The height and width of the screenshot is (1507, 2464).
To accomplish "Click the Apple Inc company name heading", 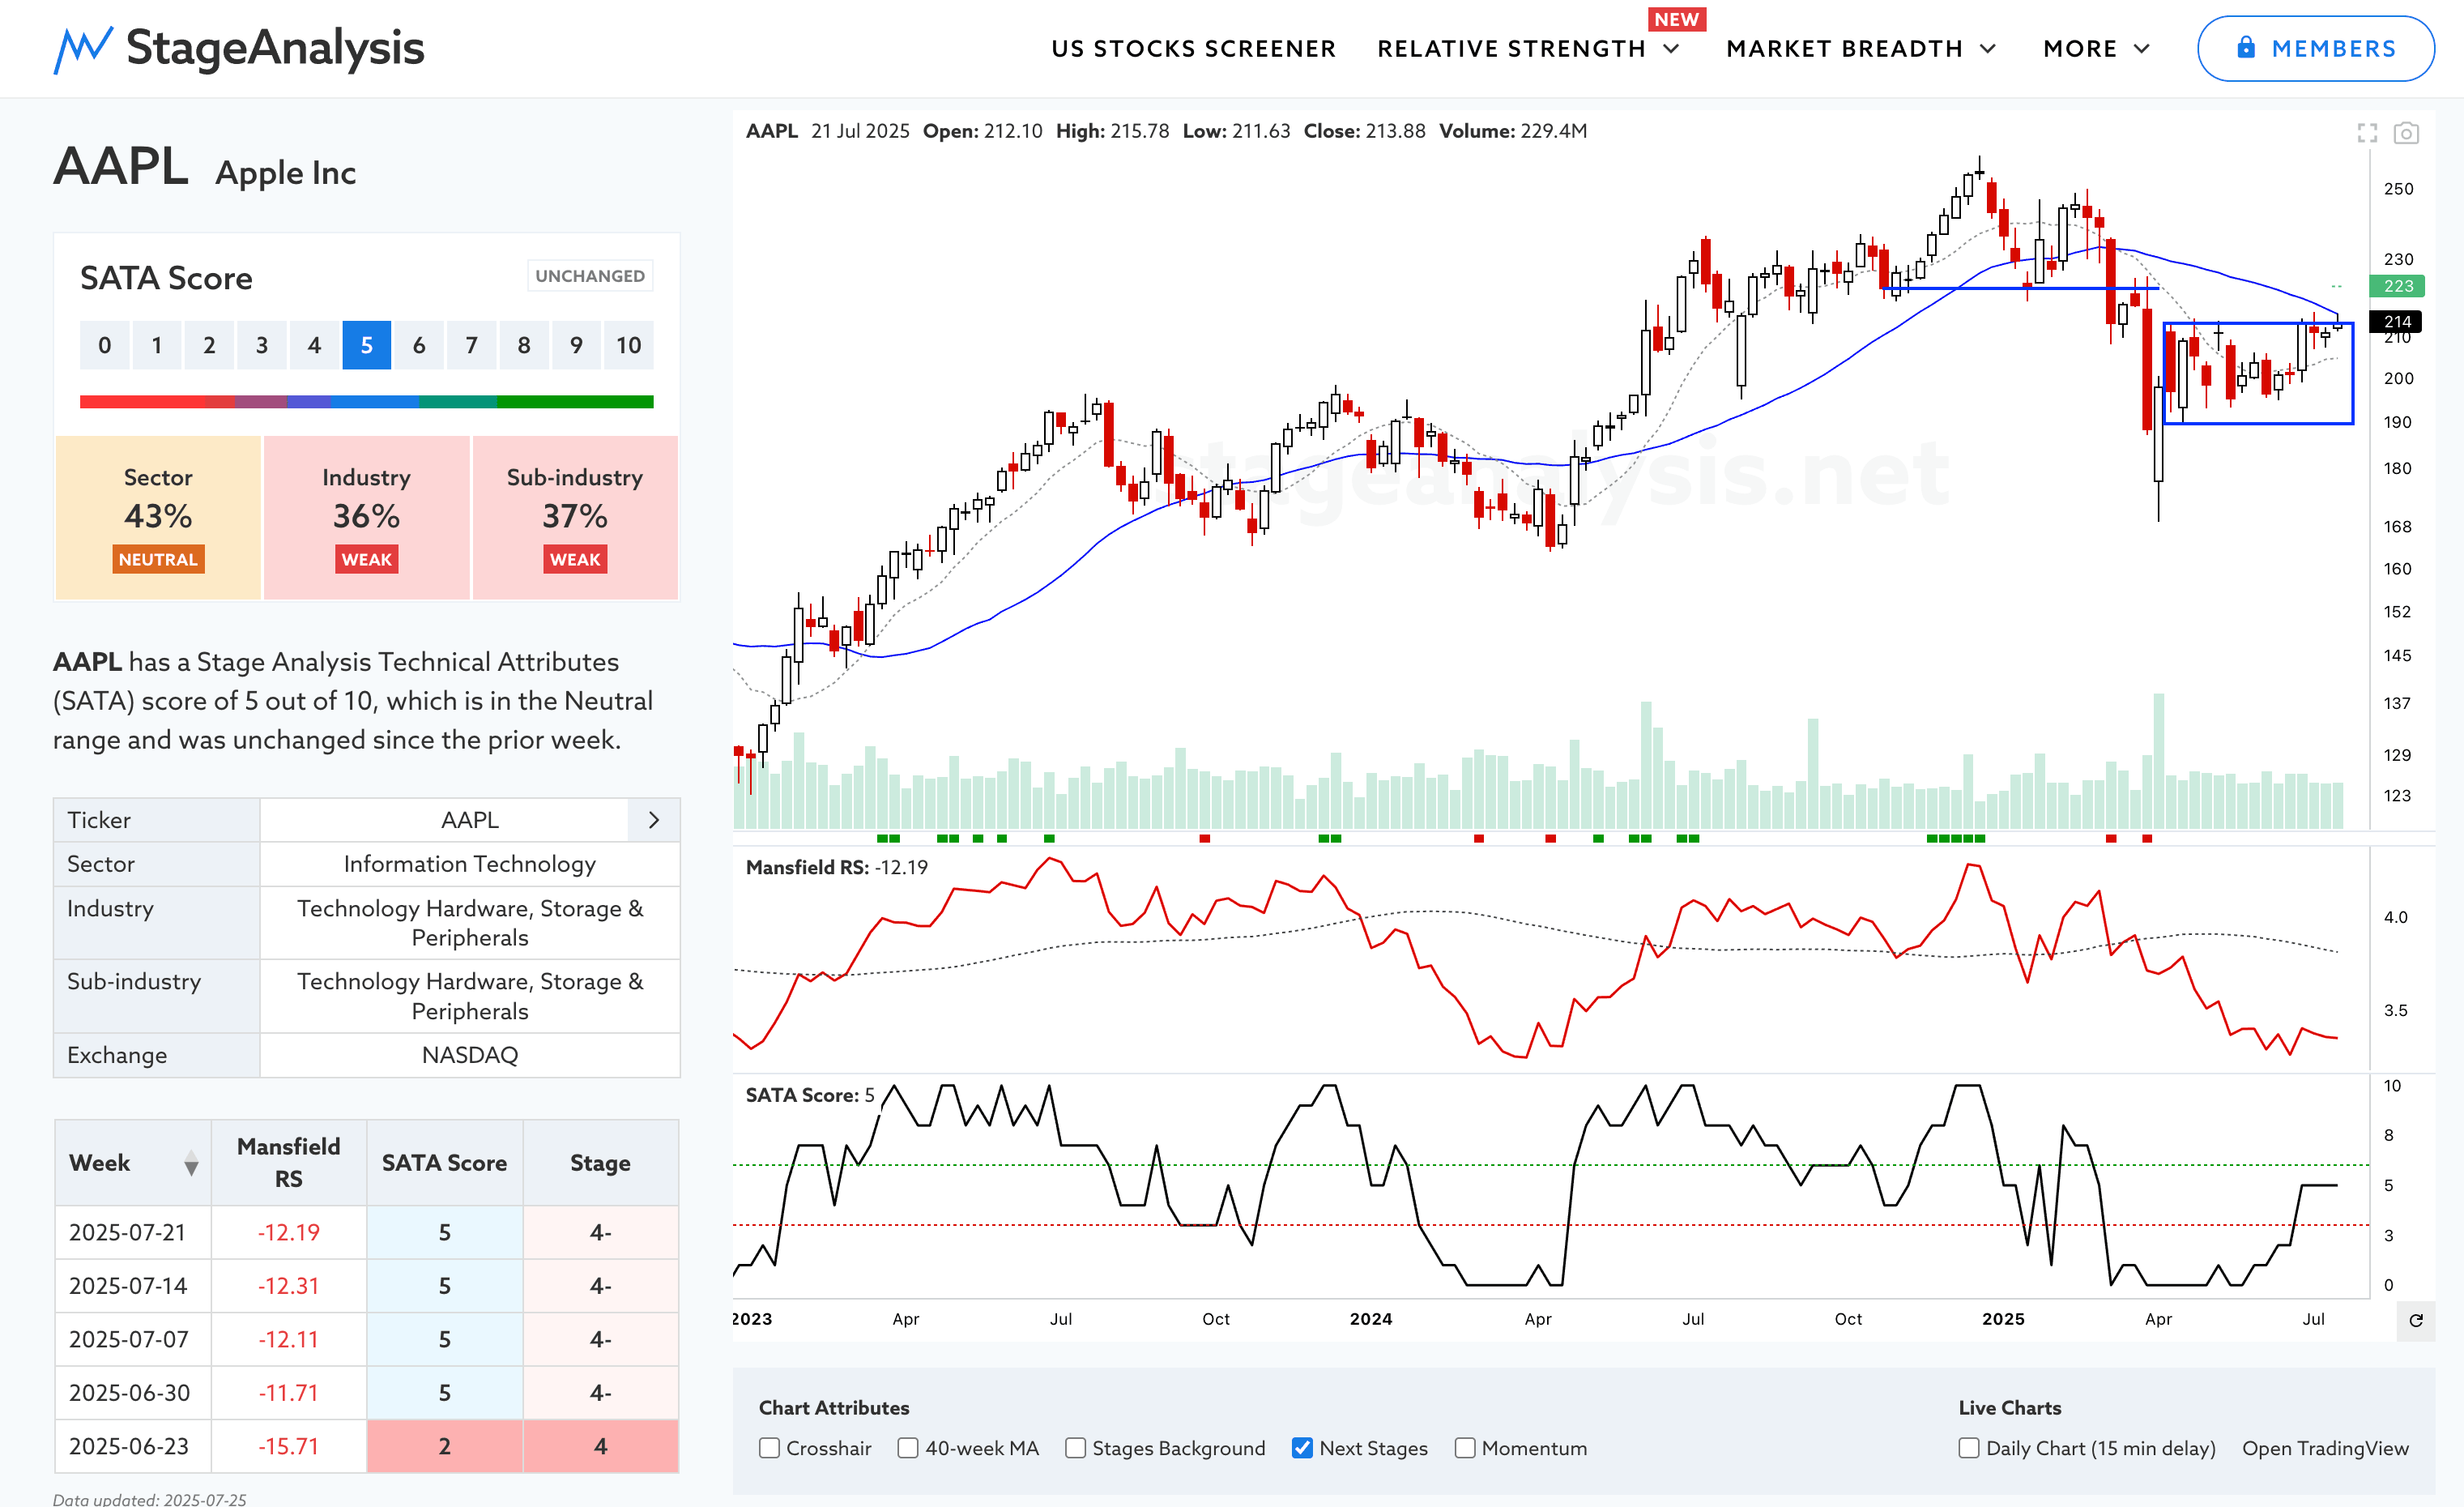I will pos(285,173).
